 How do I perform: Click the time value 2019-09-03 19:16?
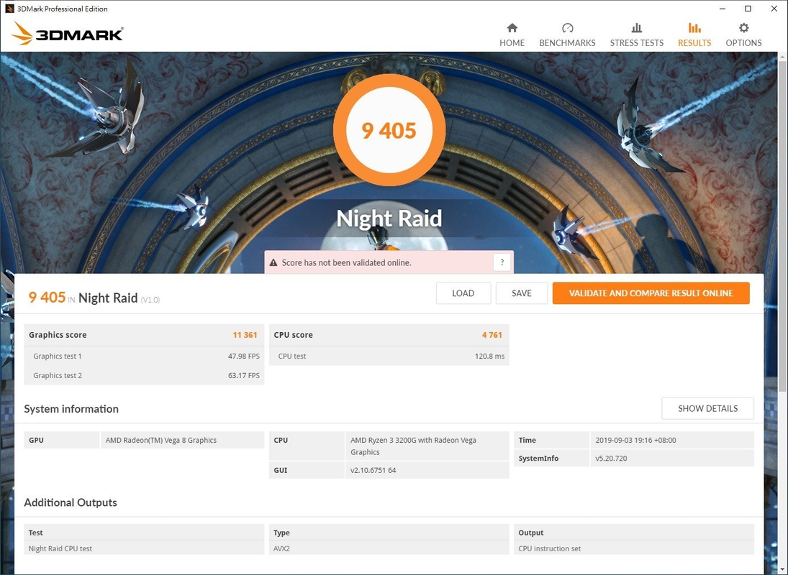tap(635, 440)
